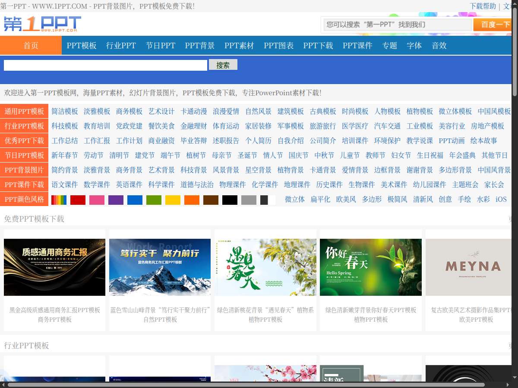Viewport: 518px width, 388px height.
Task: Click the orange 行业PPT模板 category label
Action: tap(24, 126)
